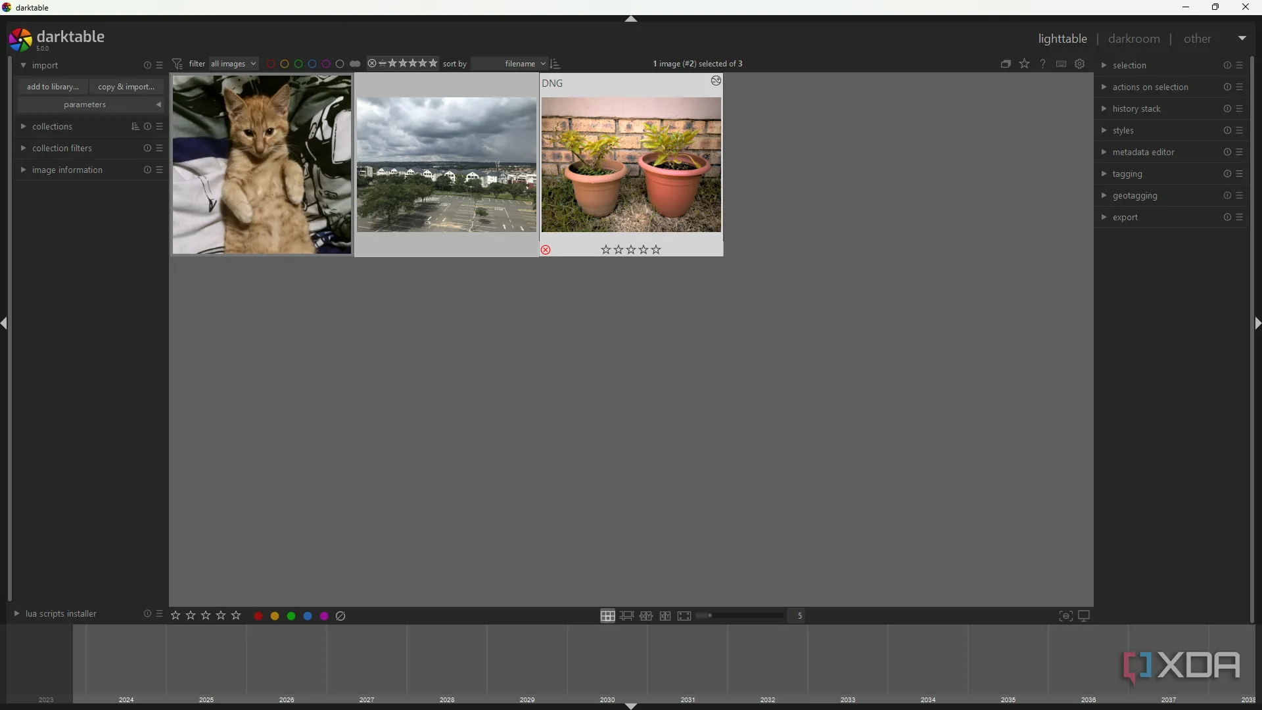
Task: Apply blue color label swatch
Action: (x=308, y=616)
